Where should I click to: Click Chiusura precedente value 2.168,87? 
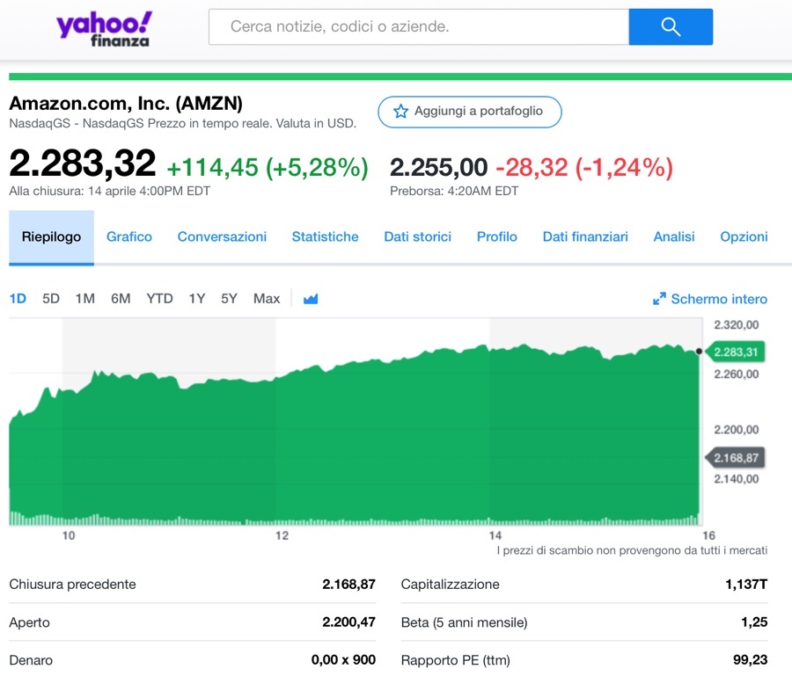[x=349, y=585]
